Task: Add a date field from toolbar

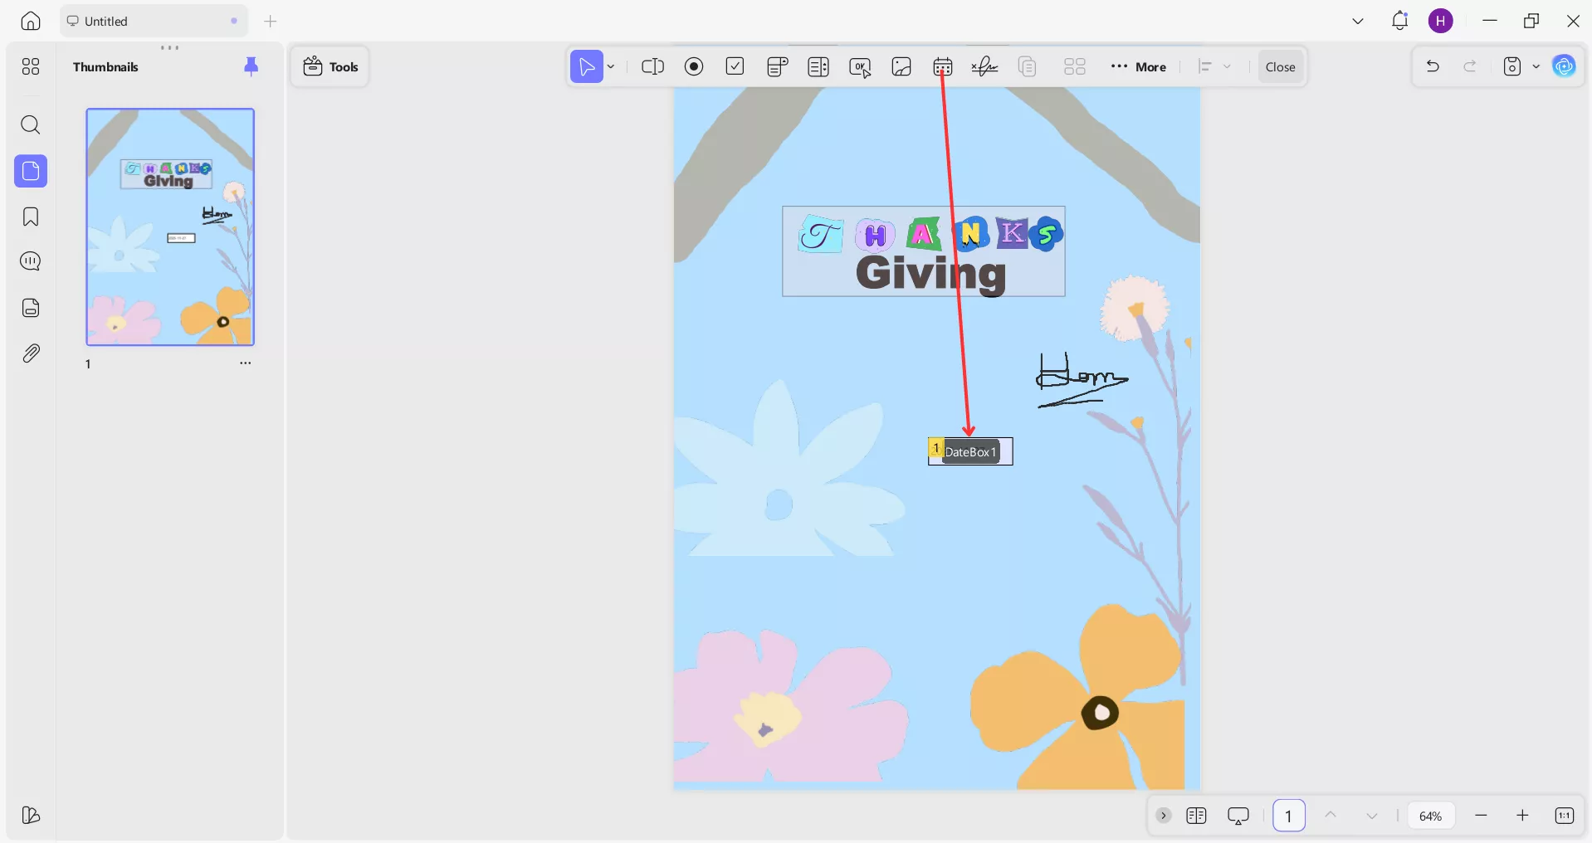Action: 943,66
